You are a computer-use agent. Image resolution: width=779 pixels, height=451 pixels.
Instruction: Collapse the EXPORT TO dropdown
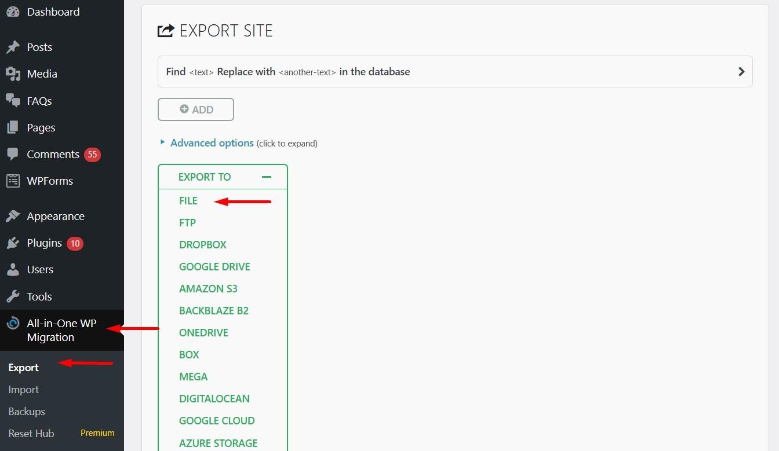coord(223,177)
